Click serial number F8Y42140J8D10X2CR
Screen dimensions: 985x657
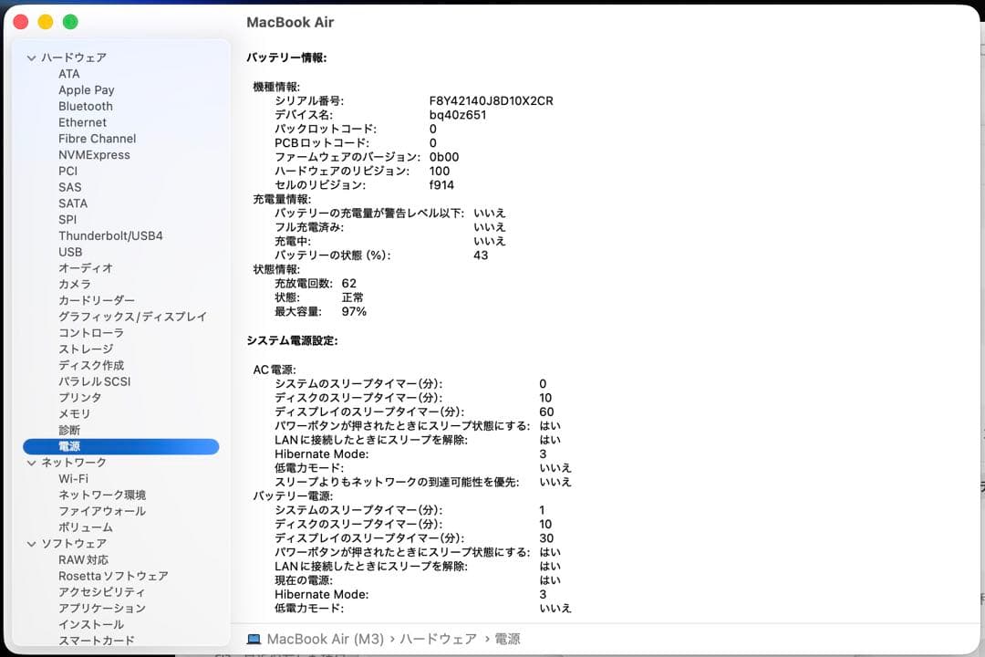pos(492,101)
